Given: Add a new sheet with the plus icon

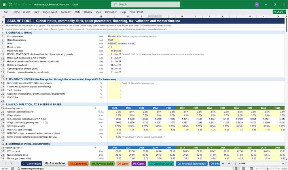Looking at the screenshot, I should [229, 163].
